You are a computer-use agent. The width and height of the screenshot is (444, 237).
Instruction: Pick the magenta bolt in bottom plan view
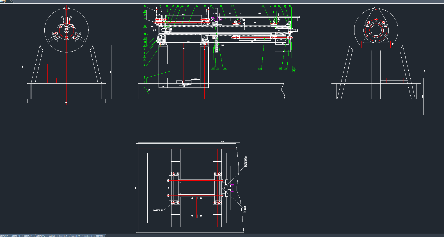coord(232,188)
